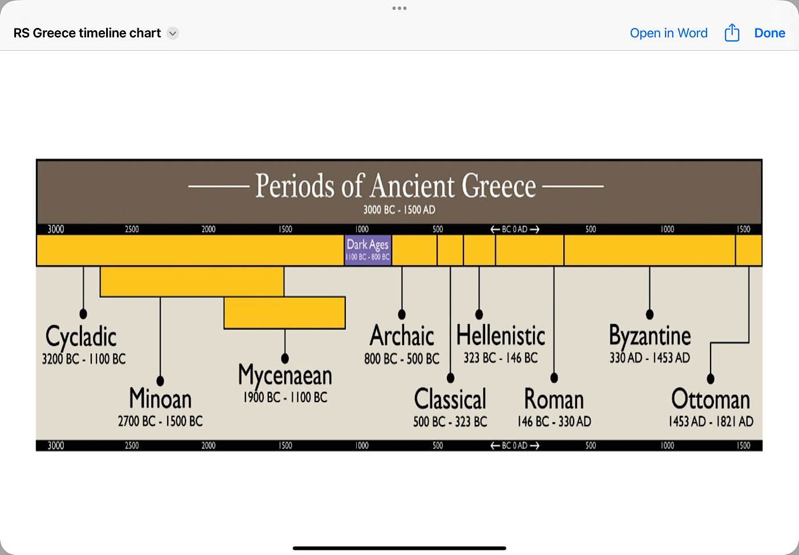Screen dimensions: 799x555
Task: Select the purple Dark Ages block
Action: pyautogui.click(x=368, y=250)
